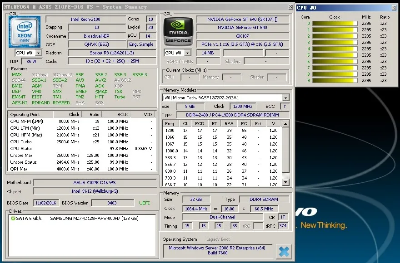Open the CPU #0 selector dropdown
The height and width of the screenshot is (263, 400).
38,53
